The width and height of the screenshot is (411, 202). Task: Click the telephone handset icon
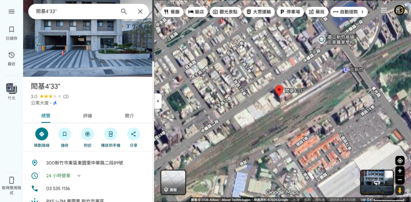35,188
